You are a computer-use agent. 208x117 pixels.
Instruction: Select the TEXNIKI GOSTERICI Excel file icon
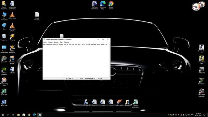point(136,104)
